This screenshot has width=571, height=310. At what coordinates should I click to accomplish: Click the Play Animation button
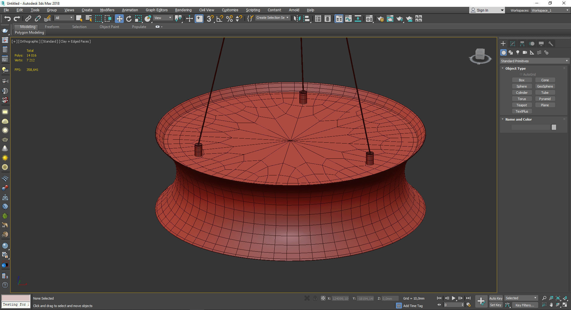click(x=453, y=298)
